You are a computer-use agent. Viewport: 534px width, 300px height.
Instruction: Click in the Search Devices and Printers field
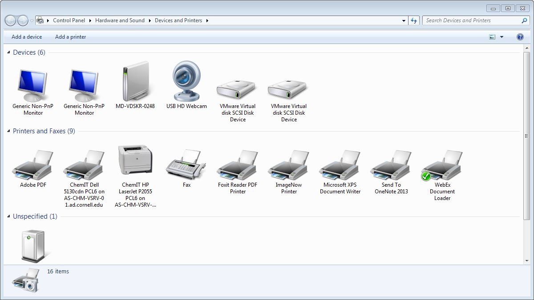point(472,20)
